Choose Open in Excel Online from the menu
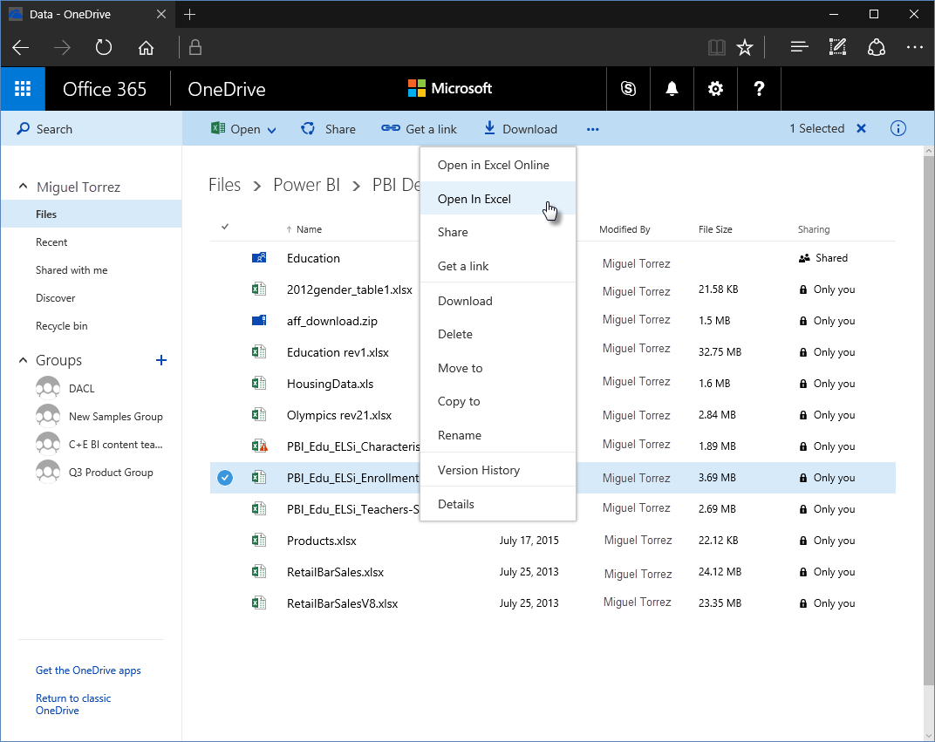 (493, 165)
